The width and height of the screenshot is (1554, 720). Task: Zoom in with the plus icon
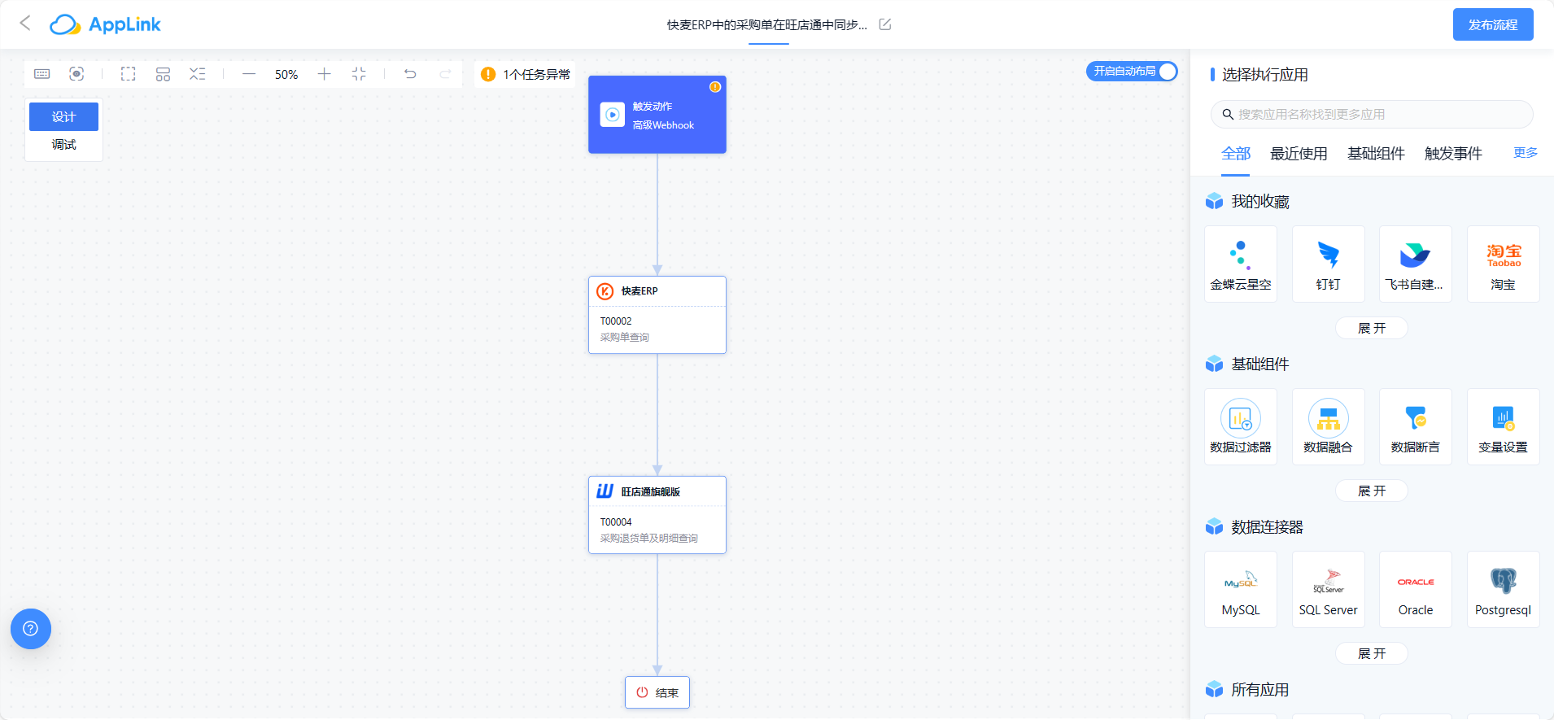(x=324, y=74)
